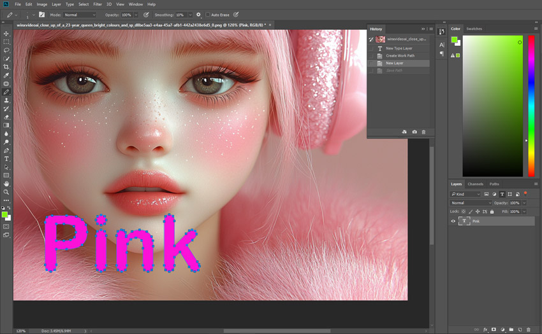Select the Crop tool
The height and width of the screenshot is (334, 542).
pos(6,67)
